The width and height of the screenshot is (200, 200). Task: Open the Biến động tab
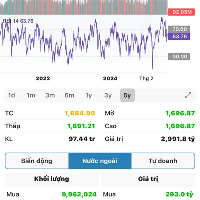(37, 161)
